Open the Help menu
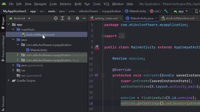 pos(130,4)
